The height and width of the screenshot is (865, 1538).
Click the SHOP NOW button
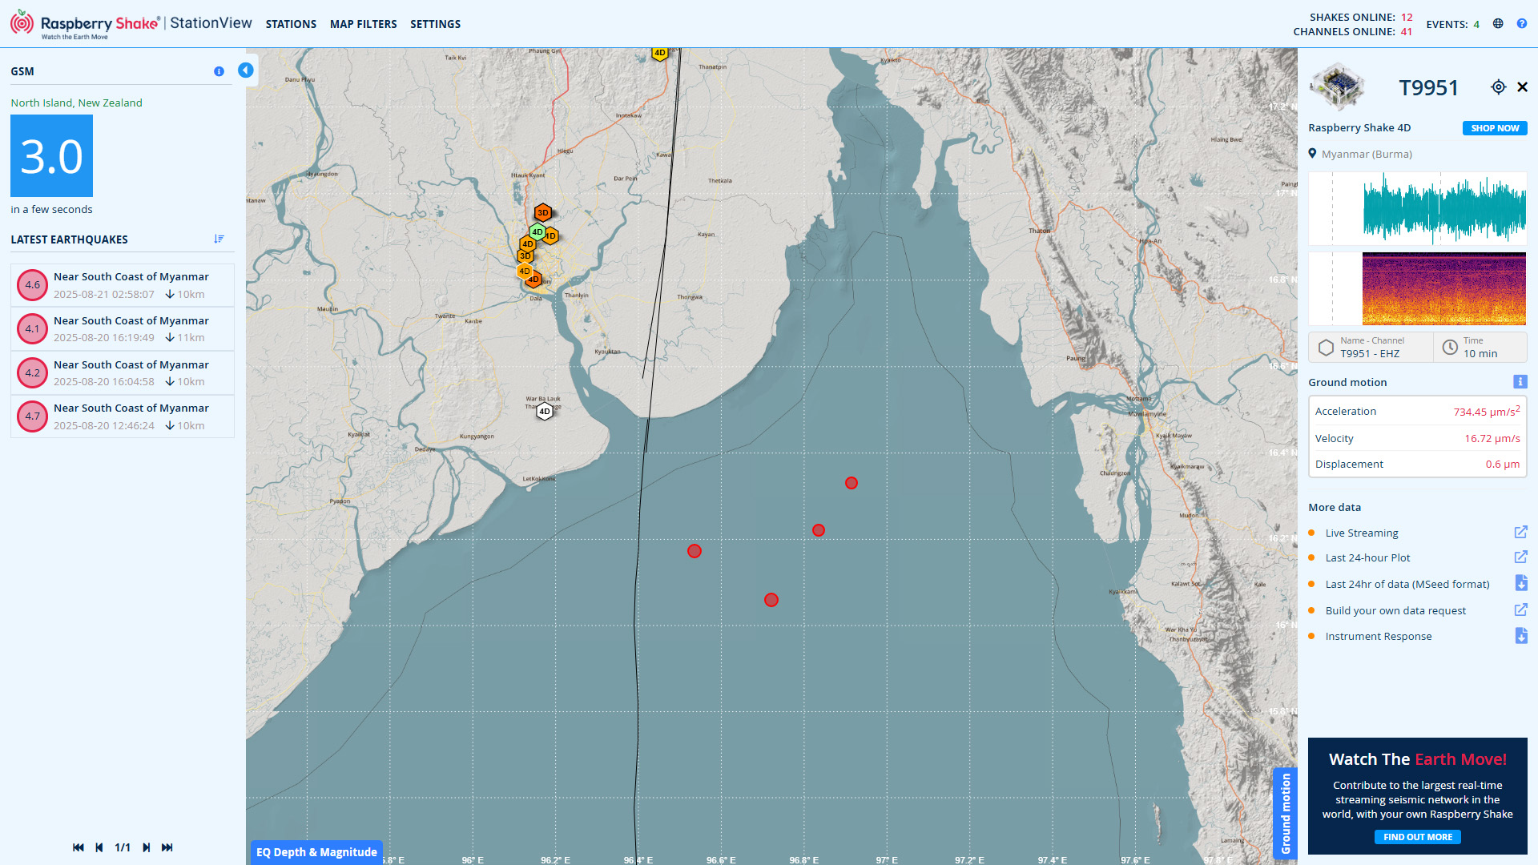(x=1495, y=128)
